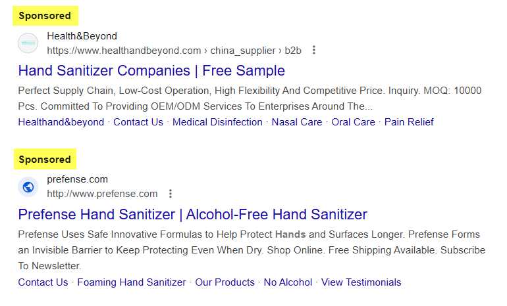Image resolution: width=507 pixels, height=306 pixels.
Task: Select the Nasal Care sitelink
Action: tap(297, 122)
